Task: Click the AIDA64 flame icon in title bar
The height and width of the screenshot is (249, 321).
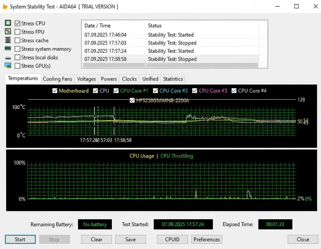Action: click(x=5, y=7)
